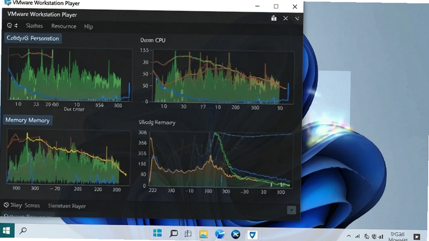Select the CetldyıS Fersorıstion tab
The image size is (429, 241).
tap(33, 38)
